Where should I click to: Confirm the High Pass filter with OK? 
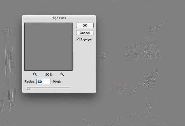85,25
